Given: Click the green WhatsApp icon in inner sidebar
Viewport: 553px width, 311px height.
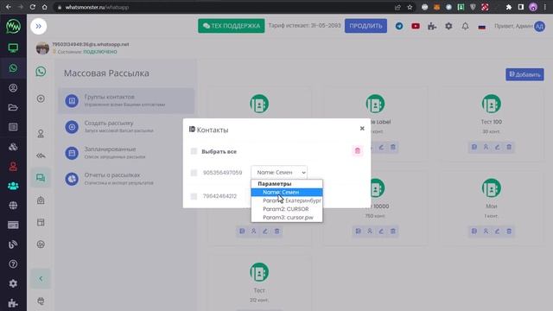Looking at the screenshot, I should point(41,72).
